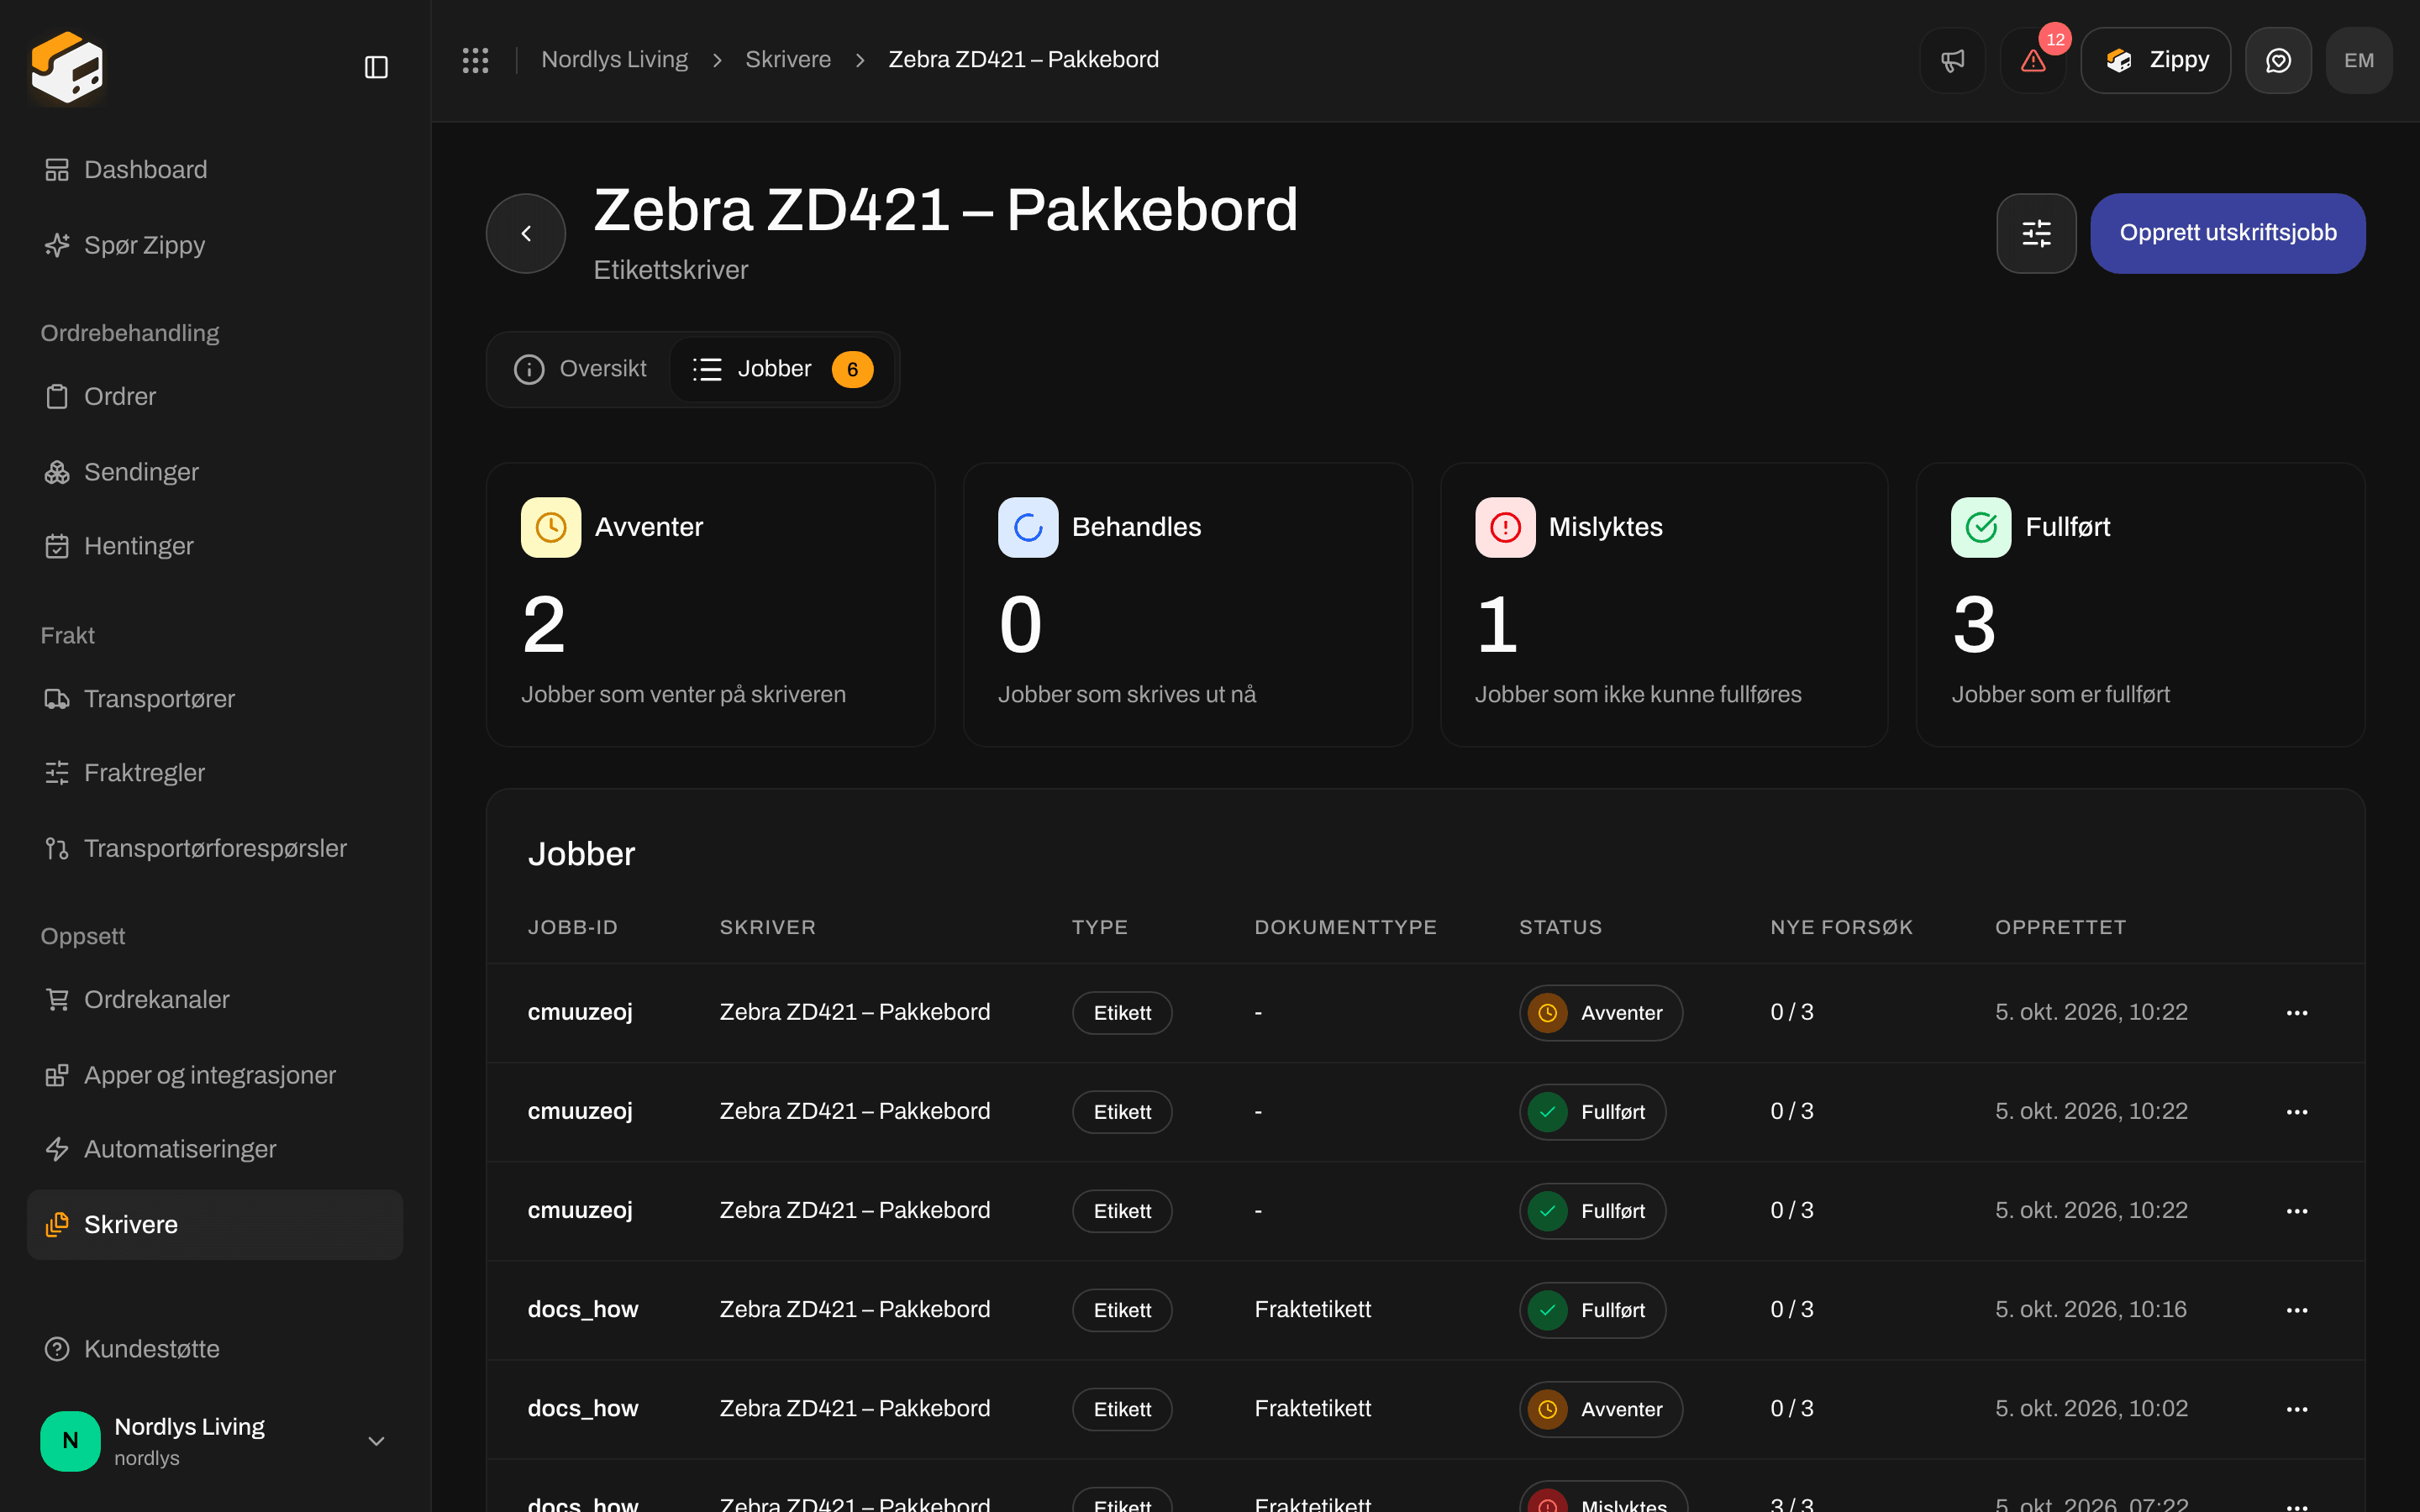The height and width of the screenshot is (1512, 2420).
Task: Click job ID docs_how created 10:02
Action: (583, 1408)
